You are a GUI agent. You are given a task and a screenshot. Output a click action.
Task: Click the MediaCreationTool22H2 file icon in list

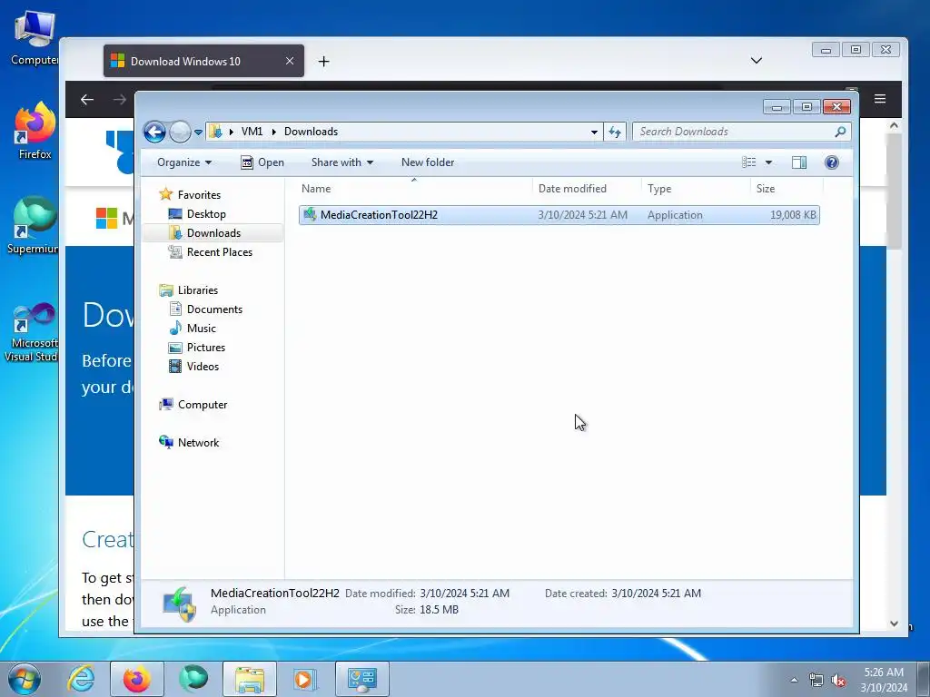[x=310, y=214]
